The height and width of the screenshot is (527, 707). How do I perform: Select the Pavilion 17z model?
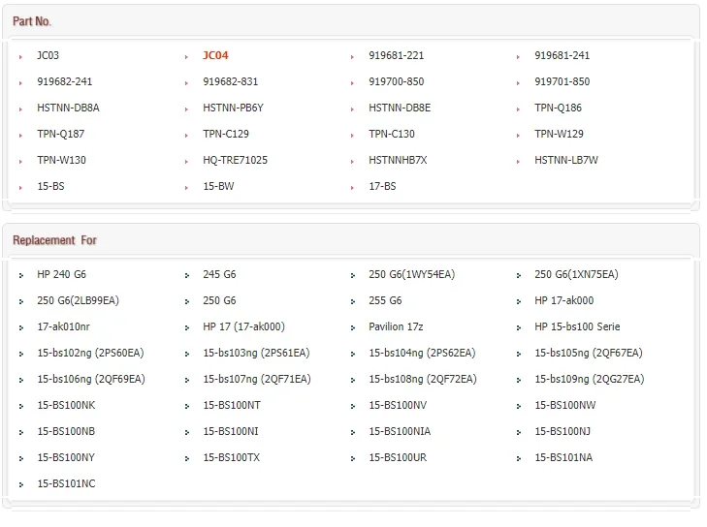point(396,326)
